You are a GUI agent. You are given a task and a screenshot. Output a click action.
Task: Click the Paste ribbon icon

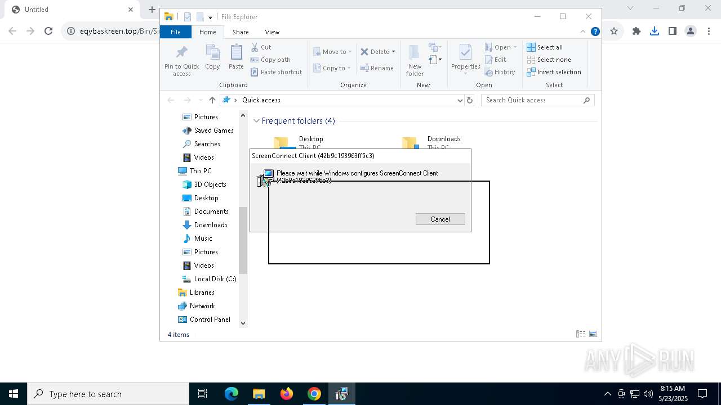236,57
